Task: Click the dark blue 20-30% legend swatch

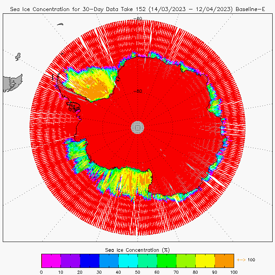Action: click(89, 260)
